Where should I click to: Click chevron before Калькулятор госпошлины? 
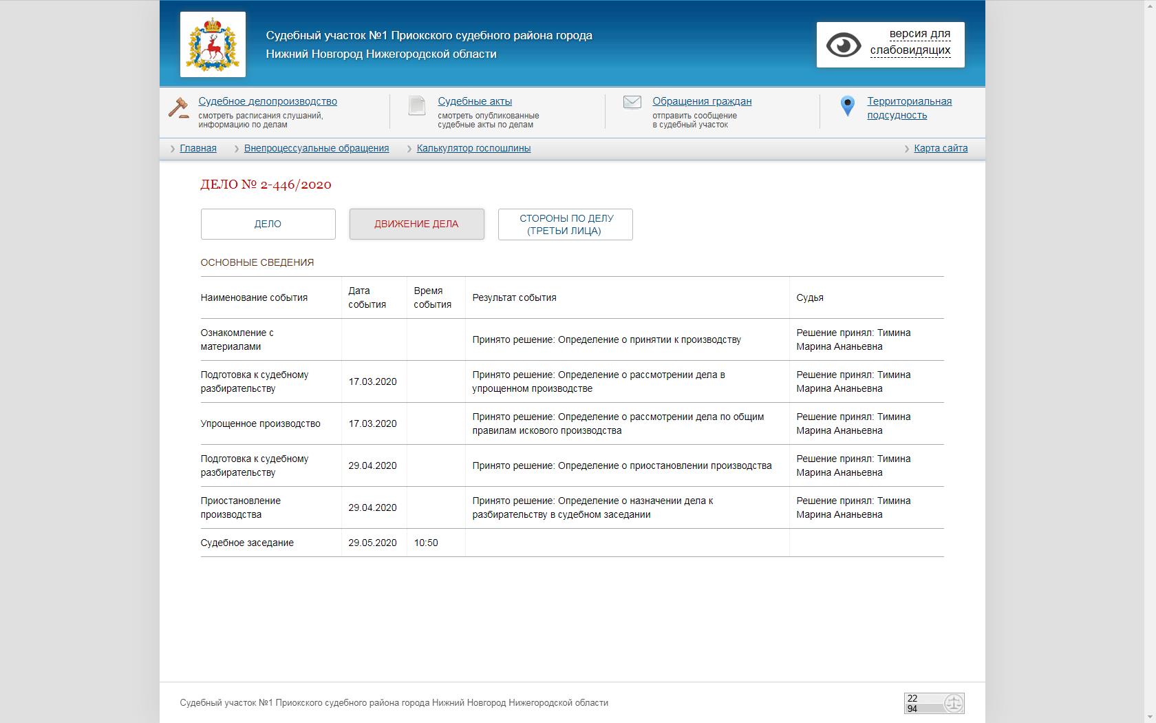click(x=409, y=149)
